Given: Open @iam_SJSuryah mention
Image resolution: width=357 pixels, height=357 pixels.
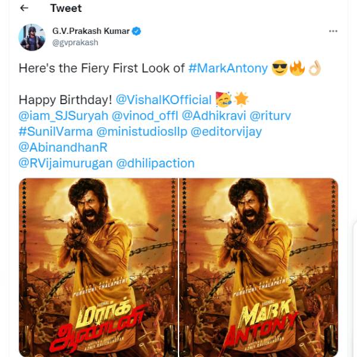Looking at the screenshot, I should 63,115.
